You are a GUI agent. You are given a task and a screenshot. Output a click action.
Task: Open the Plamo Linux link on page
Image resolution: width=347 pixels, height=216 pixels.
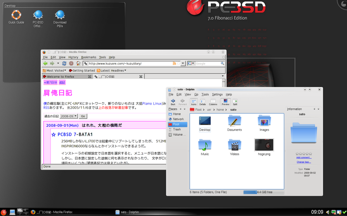(x=152, y=103)
